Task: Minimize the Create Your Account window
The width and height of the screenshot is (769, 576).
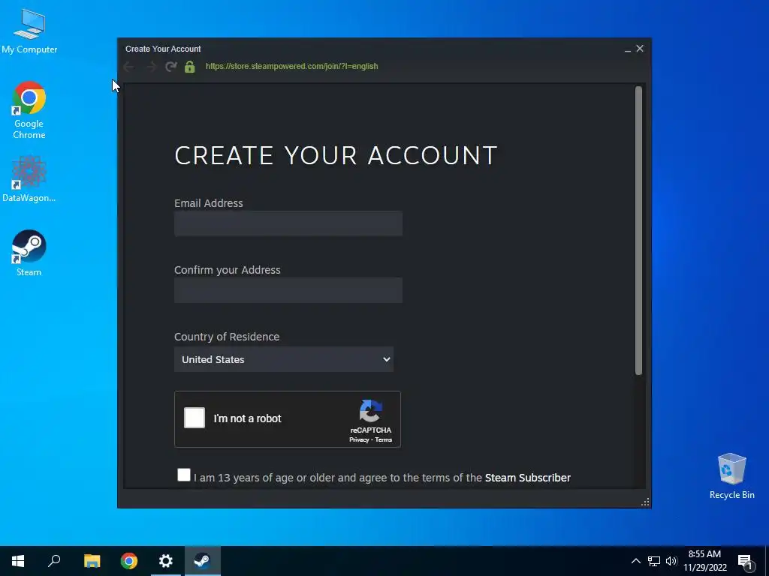Action: point(628,49)
